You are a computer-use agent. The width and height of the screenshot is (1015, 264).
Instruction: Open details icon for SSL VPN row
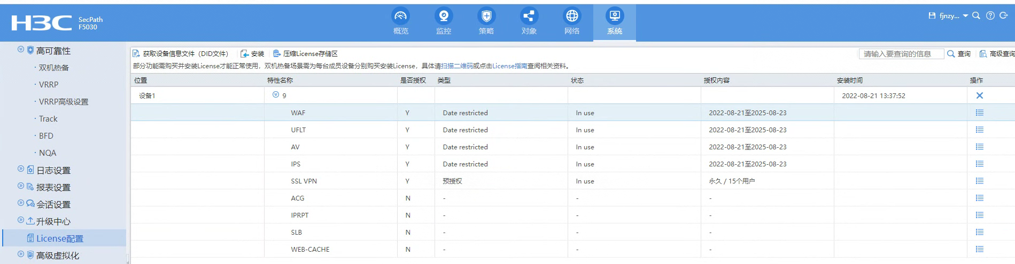pos(979,181)
